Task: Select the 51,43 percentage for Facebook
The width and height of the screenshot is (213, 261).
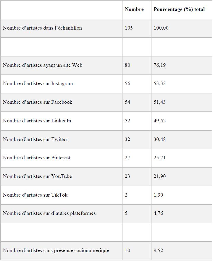Action: (160, 102)
